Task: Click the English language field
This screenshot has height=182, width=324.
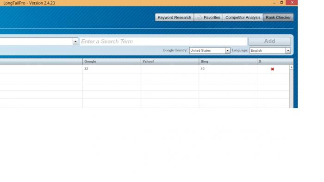Action: coord(268,50)
